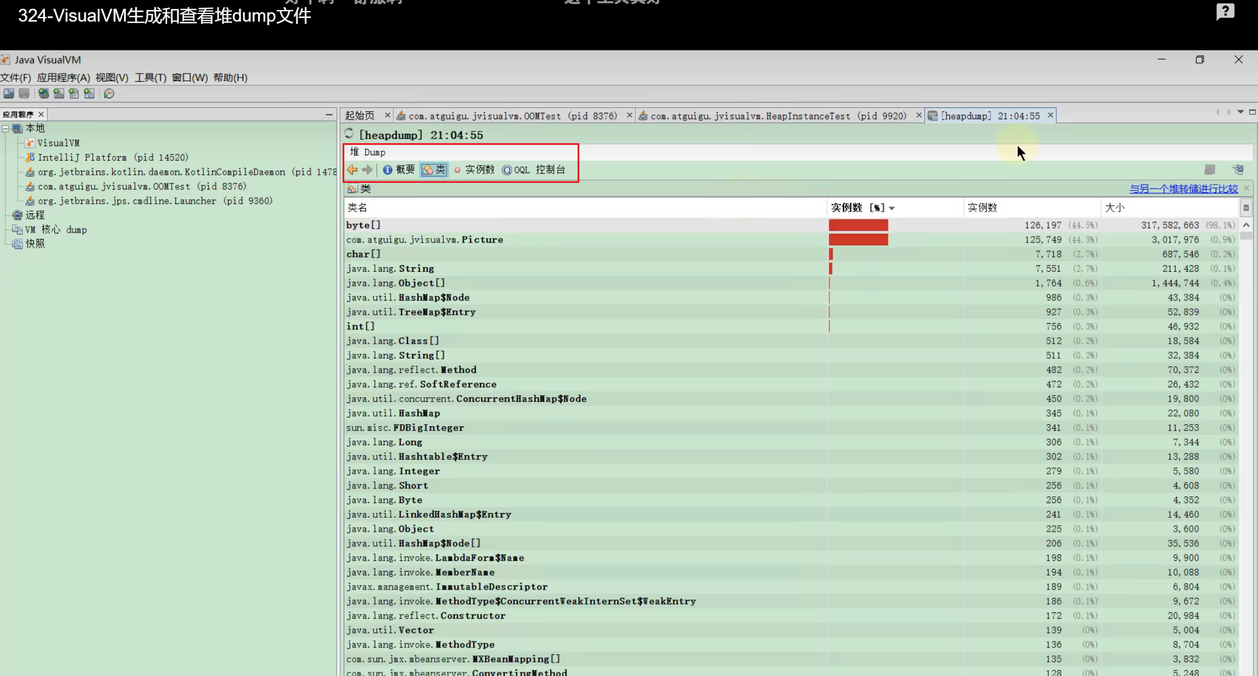Close the 应用程序 panel tab
Image resolution: width=1258 pixels, height=676 pixels.
[41, 115]
